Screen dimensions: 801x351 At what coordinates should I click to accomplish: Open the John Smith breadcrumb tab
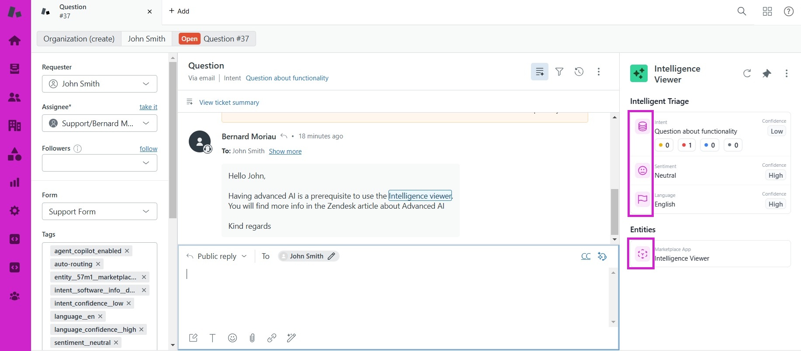(146, 39)
